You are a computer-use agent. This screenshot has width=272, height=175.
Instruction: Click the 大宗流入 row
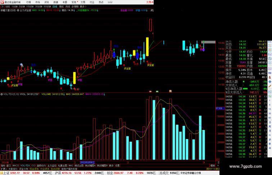(x=246, y=85)
